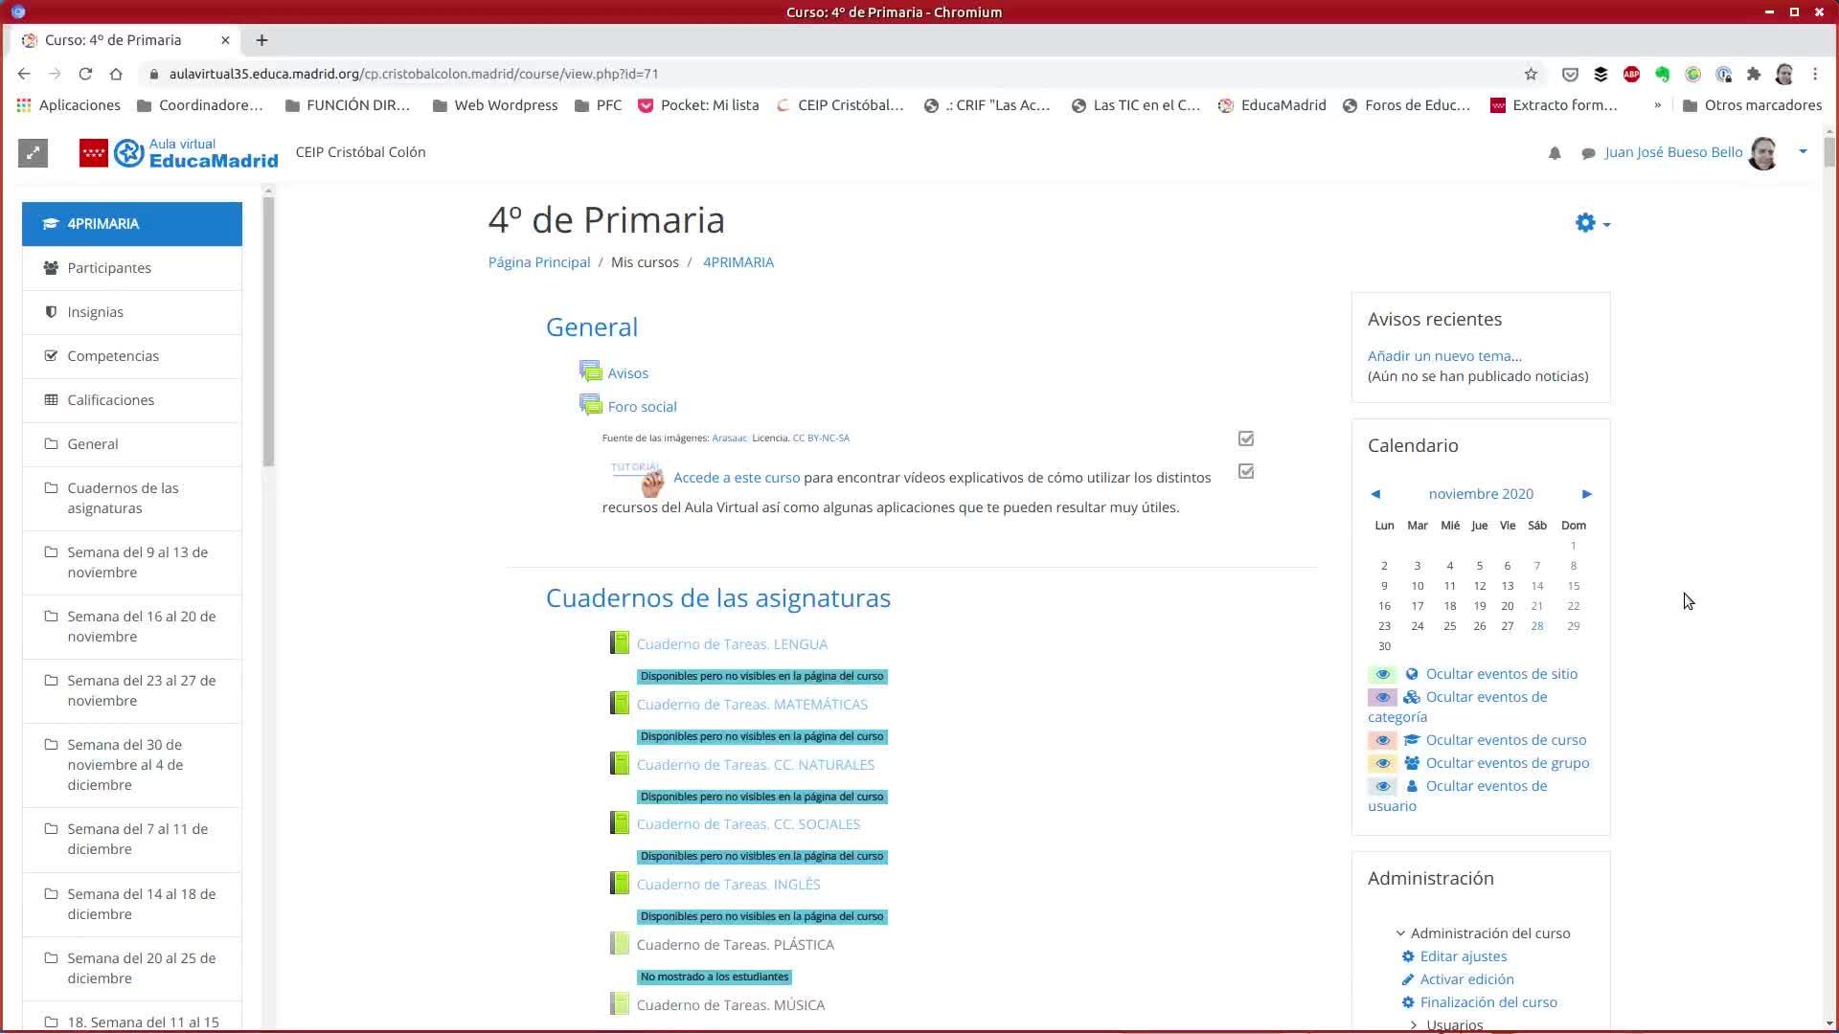Click the Activar edición link
The width and height of the screenshot is (1839, 1034).
(x=1466, y=978)
